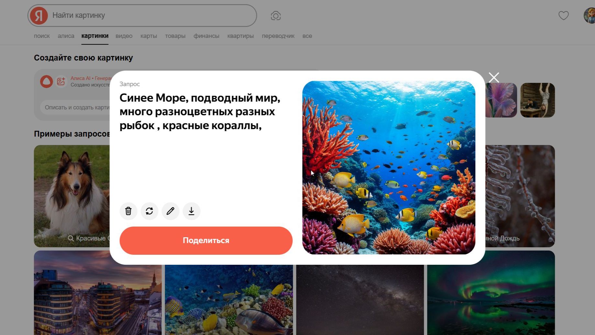595x335 pixels.
Task: Click the Alisa AI logo icon
Action: coord(47,81)
